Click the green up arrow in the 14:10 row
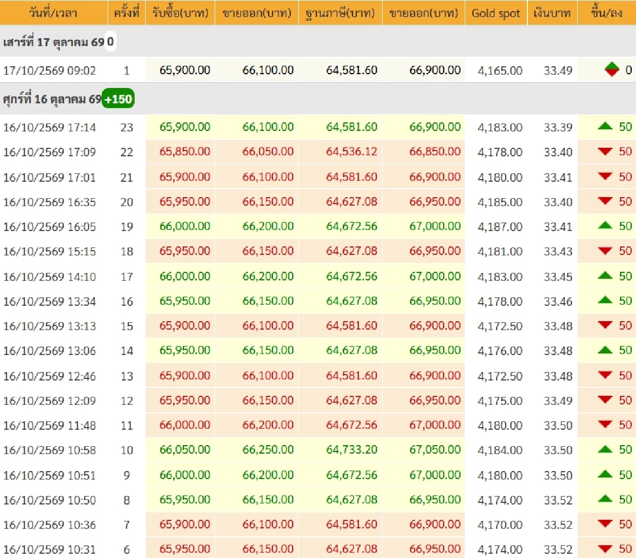The width and height of the screenshot is (636, 558). [x=605, y=276]
